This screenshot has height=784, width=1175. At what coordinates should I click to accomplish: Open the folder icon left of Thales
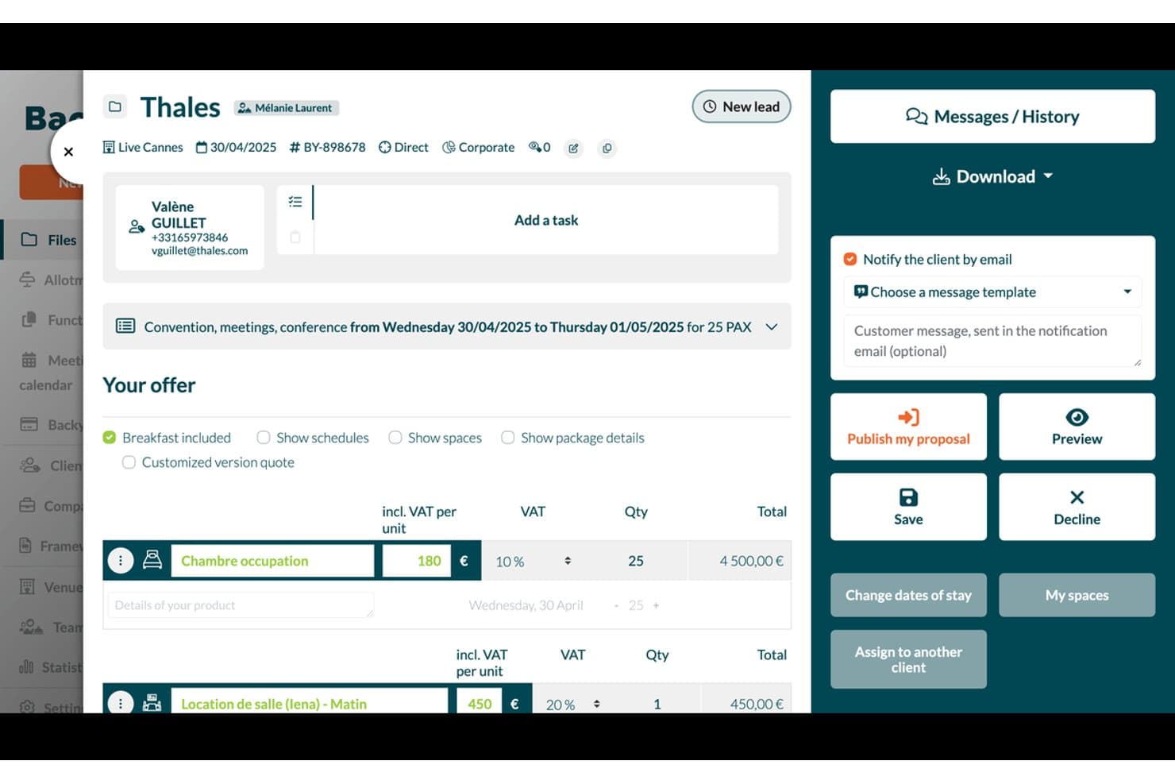point(115,106)
